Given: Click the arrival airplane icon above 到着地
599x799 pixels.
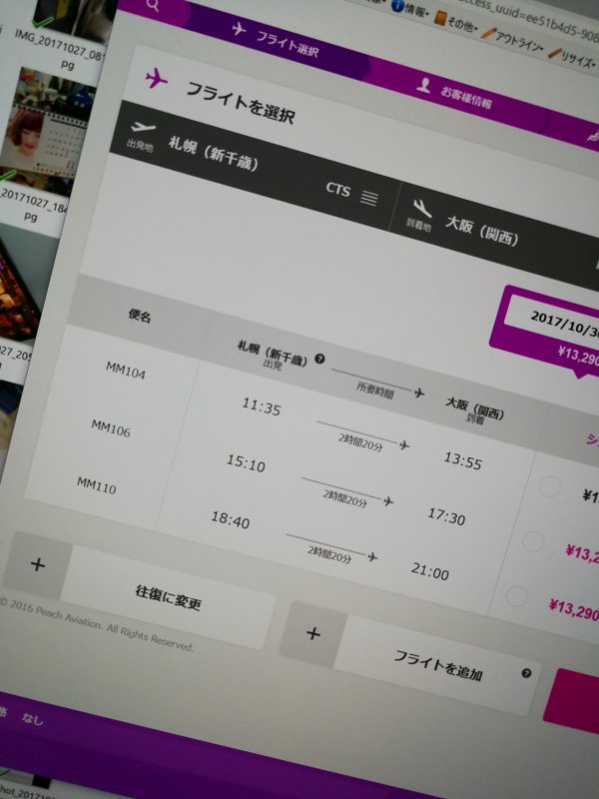Looking at the screenshot, I should coord(422,208).
